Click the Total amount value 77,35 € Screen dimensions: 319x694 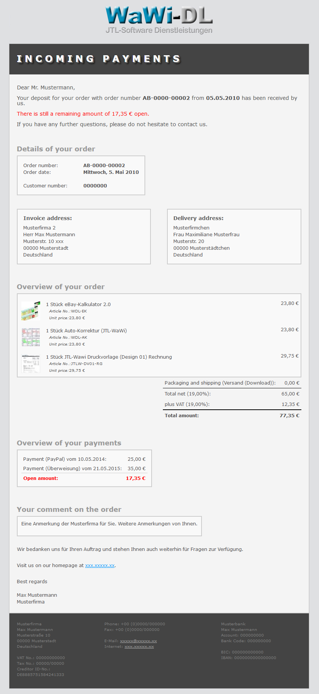(x=289, y=416)
